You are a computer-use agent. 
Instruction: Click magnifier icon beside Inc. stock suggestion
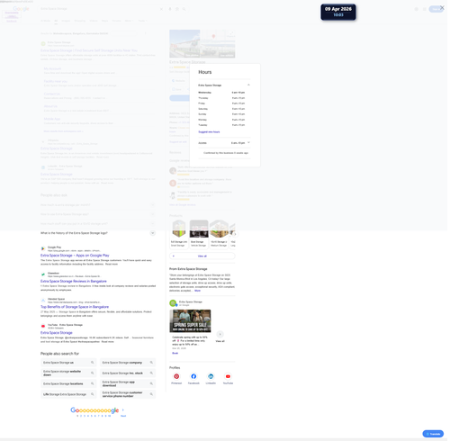point(151,373)
